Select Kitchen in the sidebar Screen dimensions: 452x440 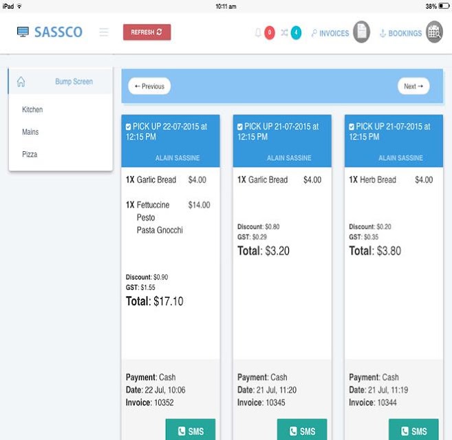32,109
